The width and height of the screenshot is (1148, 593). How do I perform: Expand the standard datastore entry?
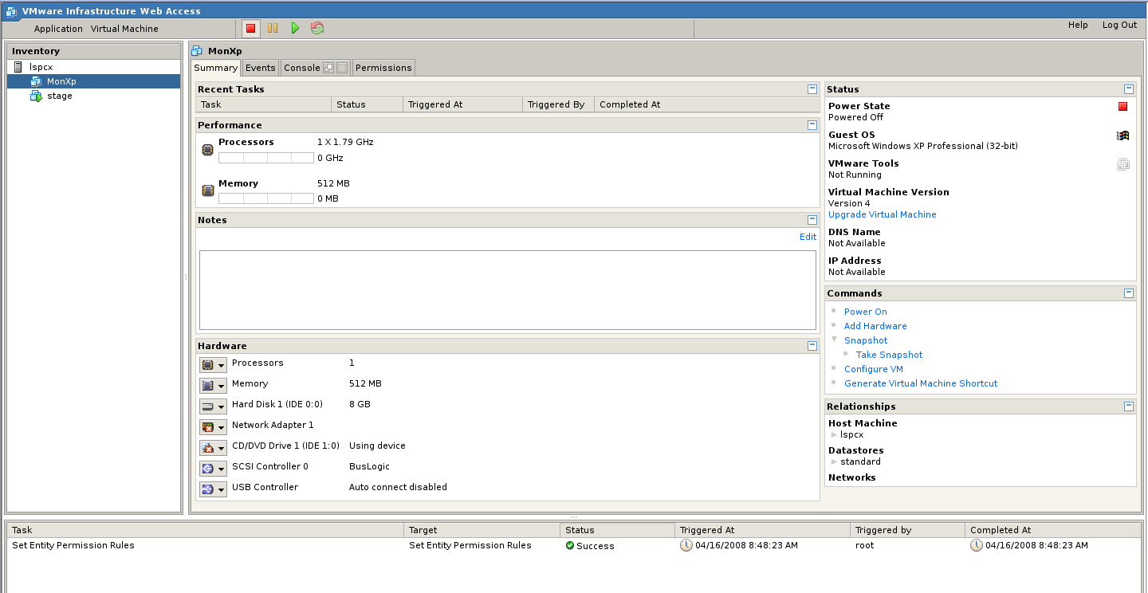coord(834,462)
